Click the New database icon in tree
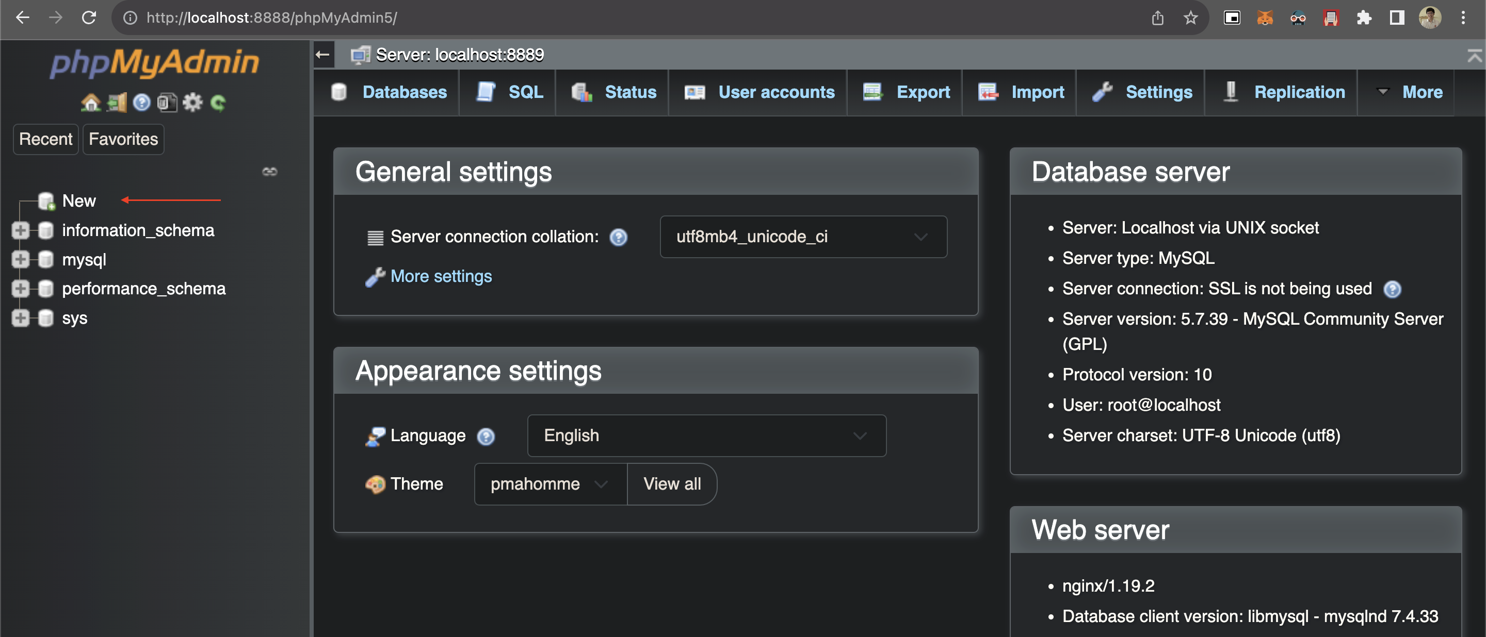 click(46, 201)
